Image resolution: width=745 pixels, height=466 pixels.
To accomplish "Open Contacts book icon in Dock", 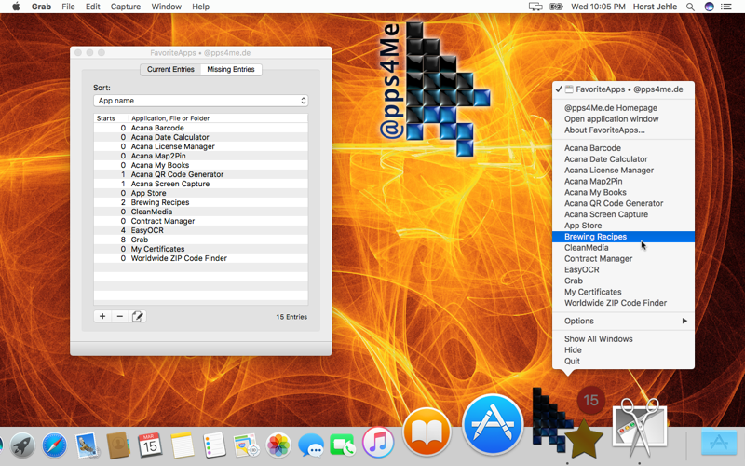I will tap(118, 445).
